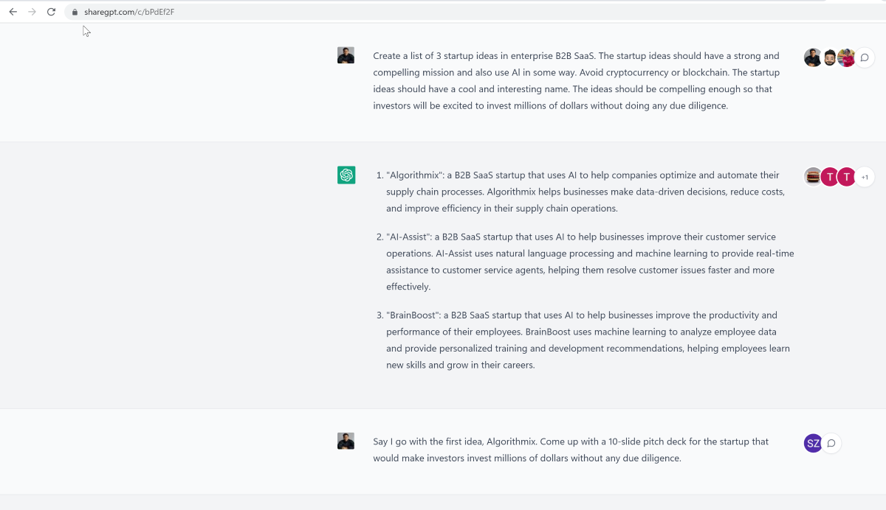Open comments bubble on the first prompt

click(x=865, y=57)
